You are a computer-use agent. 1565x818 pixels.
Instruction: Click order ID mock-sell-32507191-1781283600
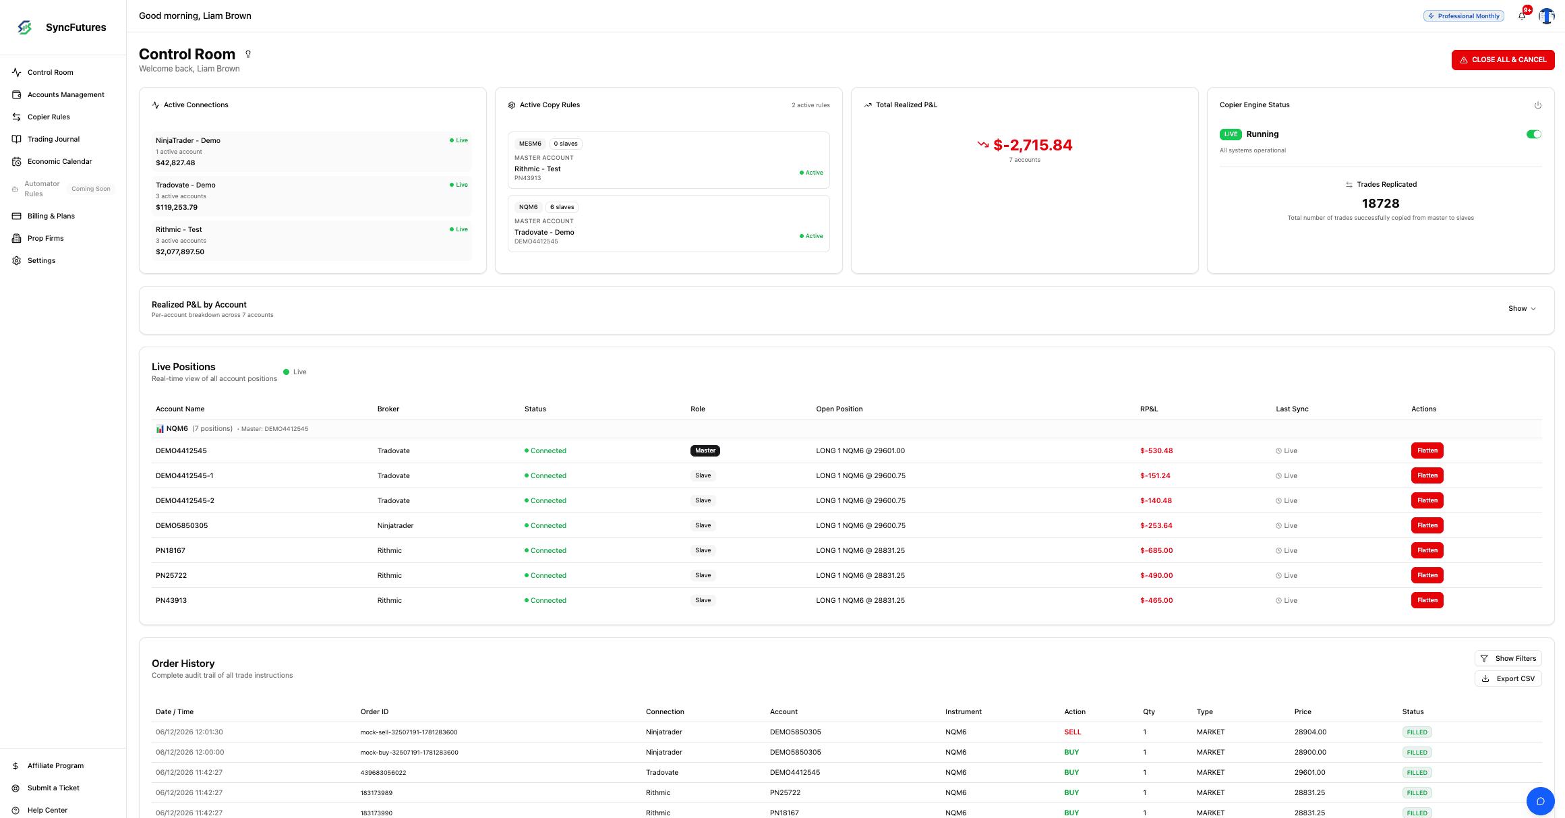pos(409,732)
